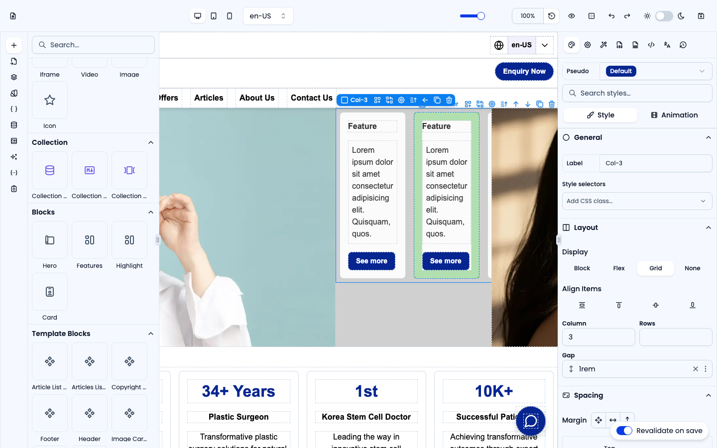Click About Us in canvas navigation
This screenshot has width=717, height=448.
(x=257, y=98)
